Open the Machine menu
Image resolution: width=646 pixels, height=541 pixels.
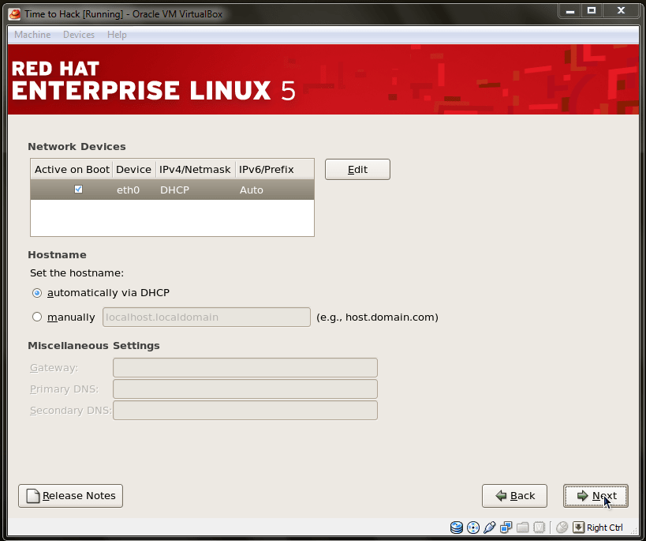click(x=32, y=35)
